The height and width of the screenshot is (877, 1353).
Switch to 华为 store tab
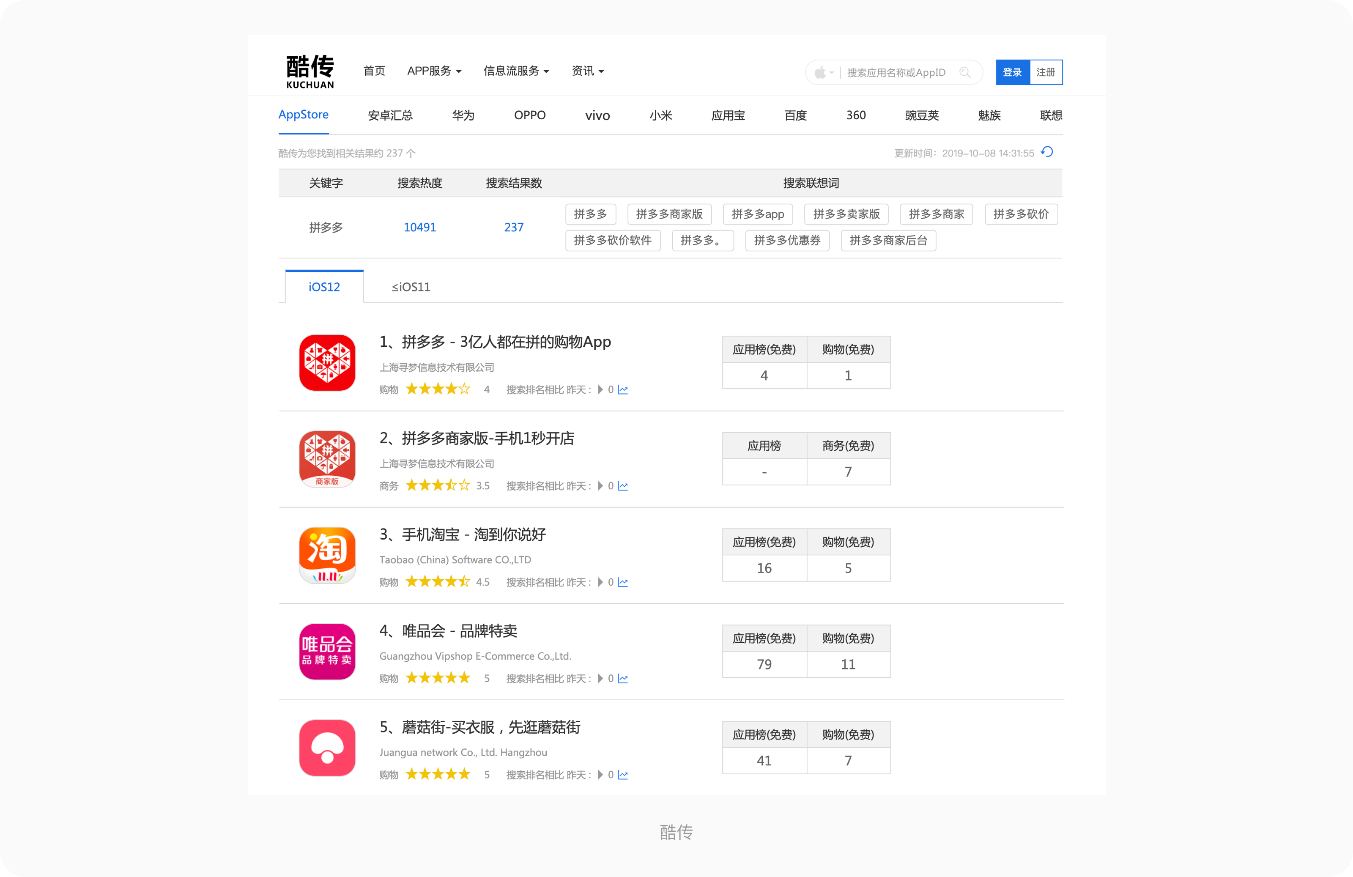463,115
